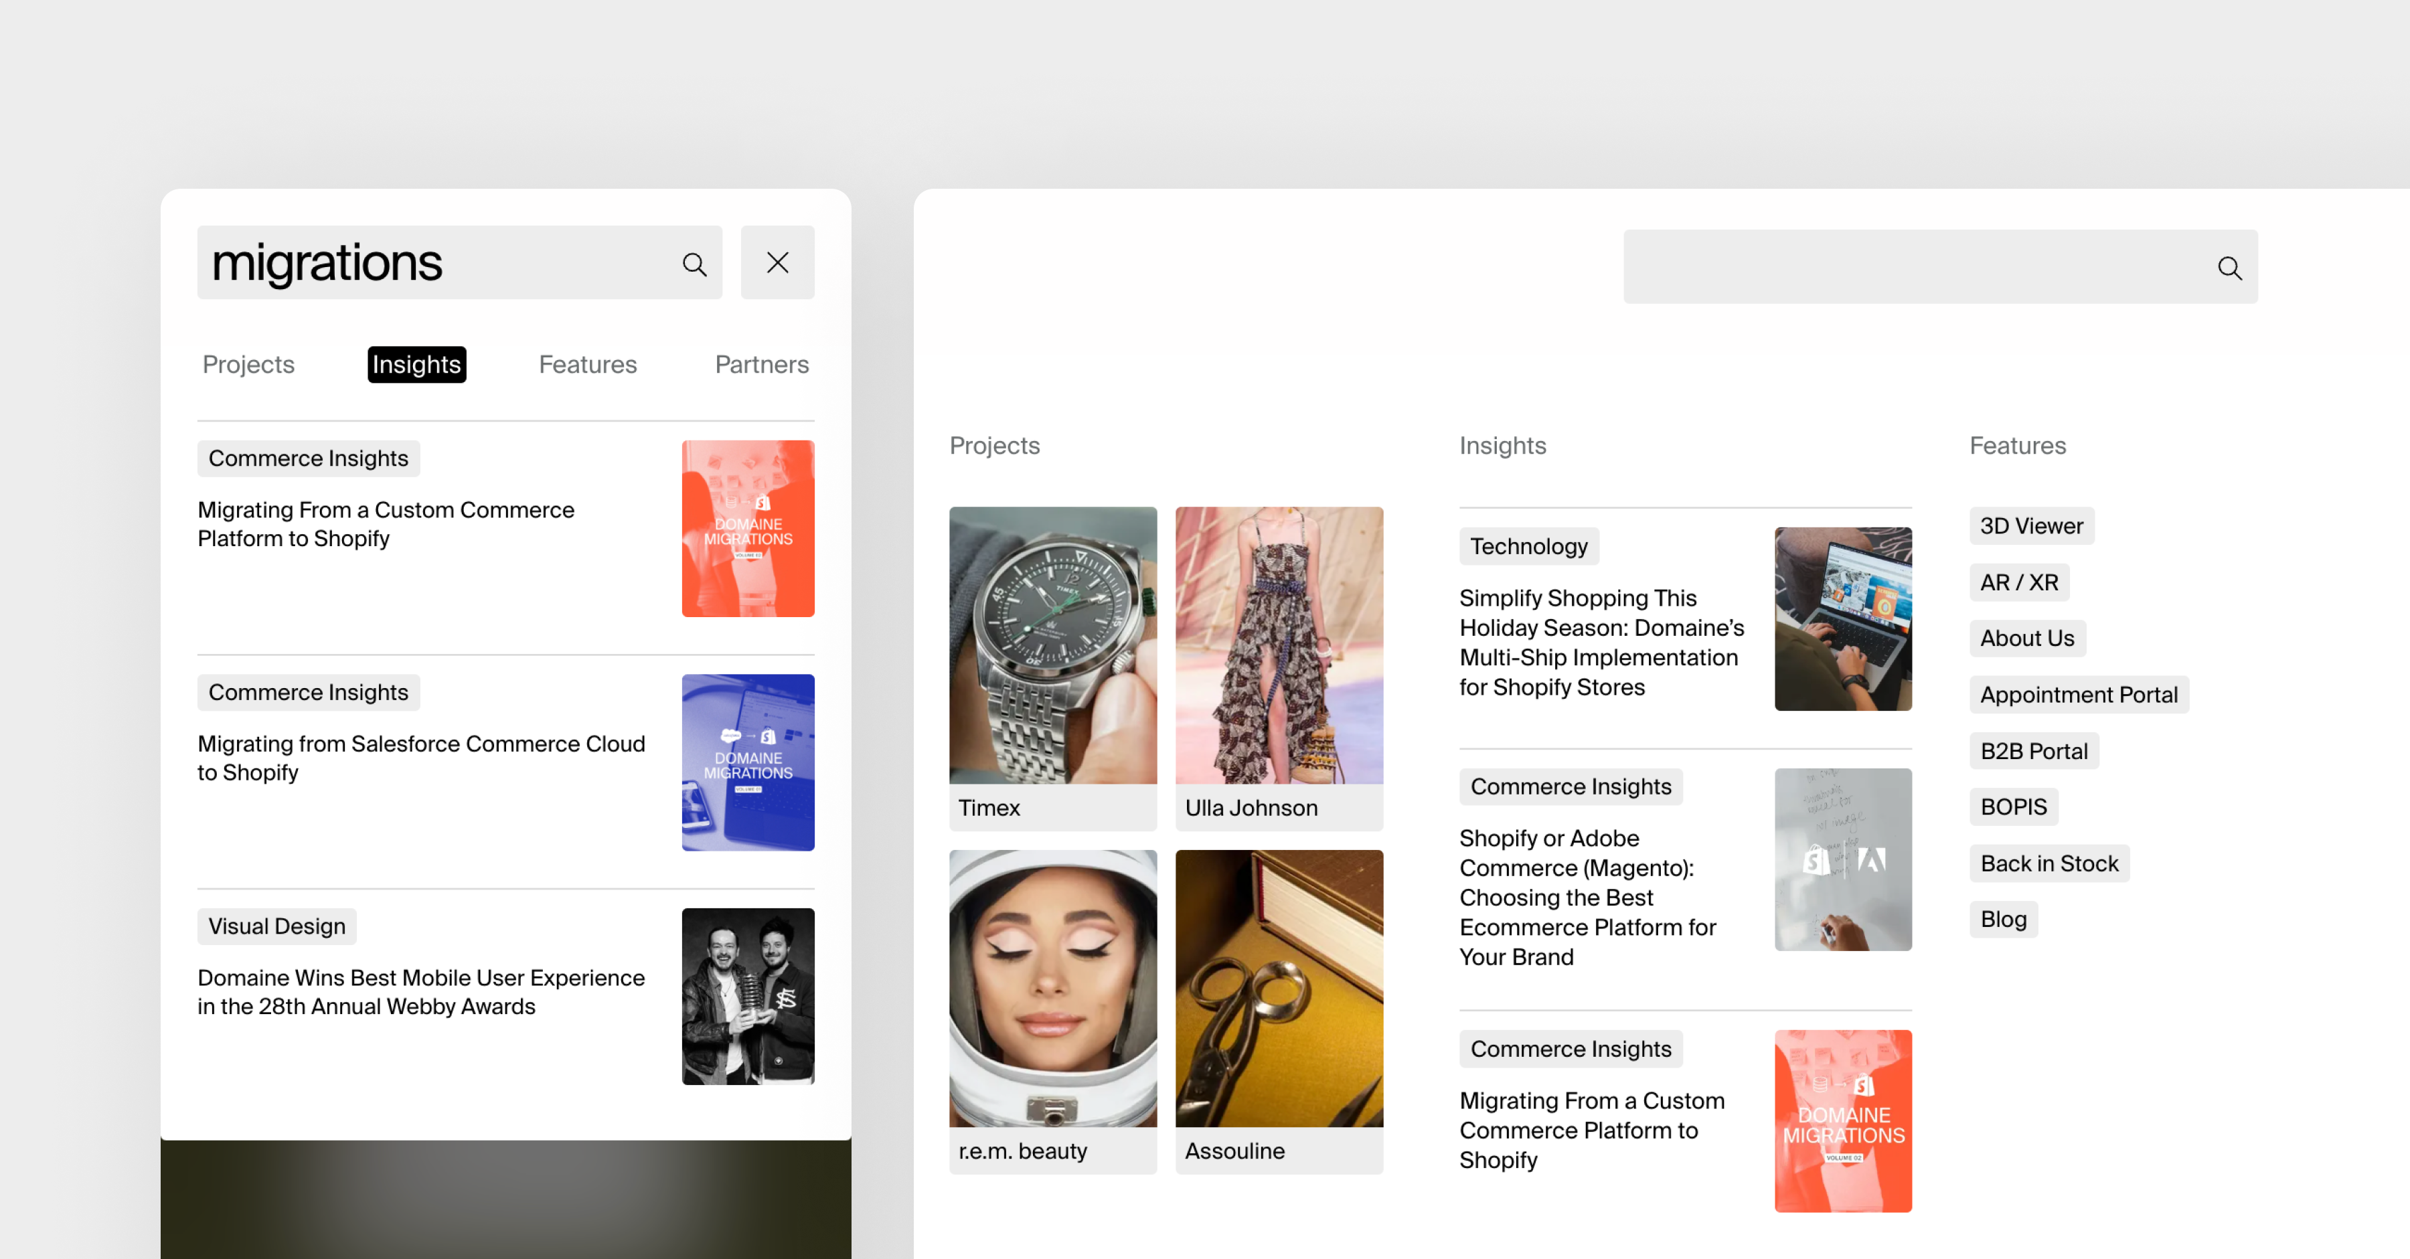The image size is (2410, 1259).
Task: Open the Ulla Johnson project image
Action: pos(1279,645)
